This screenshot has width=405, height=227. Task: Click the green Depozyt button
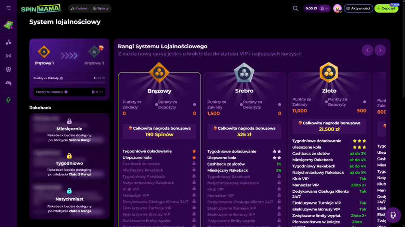386,8
